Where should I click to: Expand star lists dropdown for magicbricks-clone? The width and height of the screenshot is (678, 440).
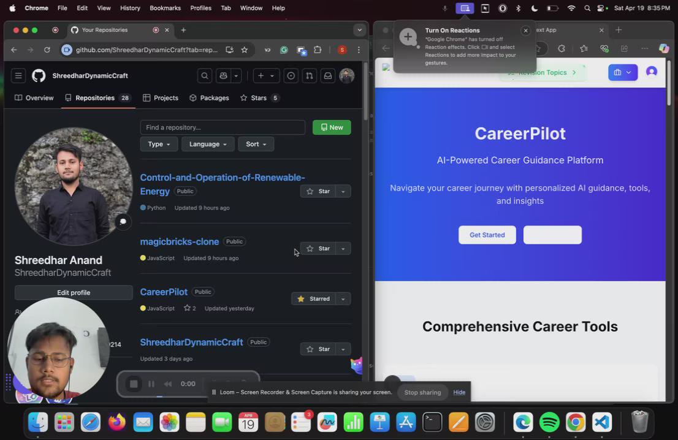tap(343, 249)
